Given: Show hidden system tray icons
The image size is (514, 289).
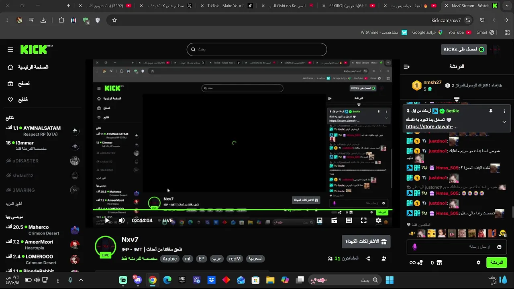Looking at the screenshot, I should point(81,280).
